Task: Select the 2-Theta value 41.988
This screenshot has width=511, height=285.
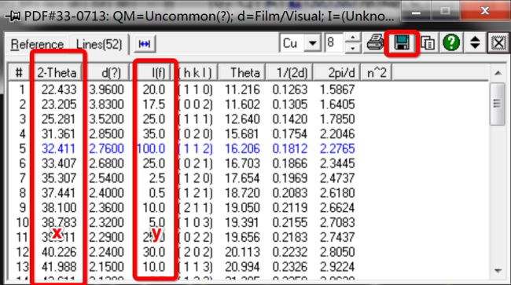Action: coord(59,267)
